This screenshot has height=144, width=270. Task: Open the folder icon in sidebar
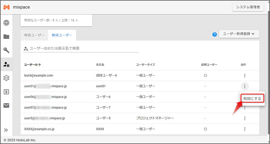coord(6,37)
